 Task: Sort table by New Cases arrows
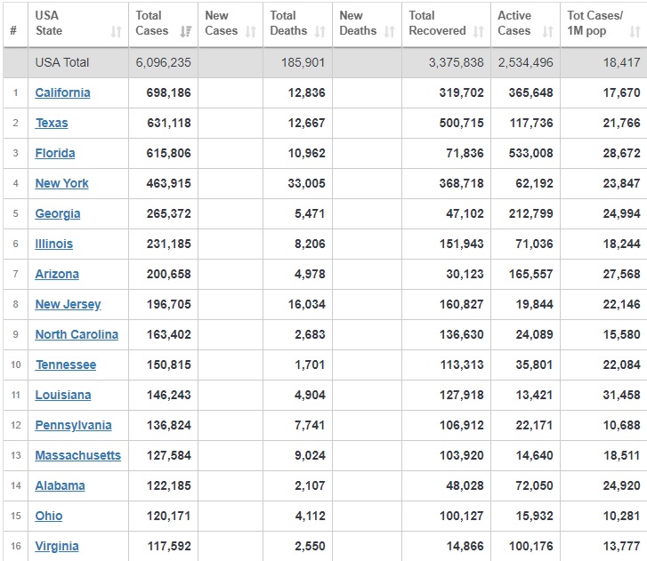click(251, 31)
